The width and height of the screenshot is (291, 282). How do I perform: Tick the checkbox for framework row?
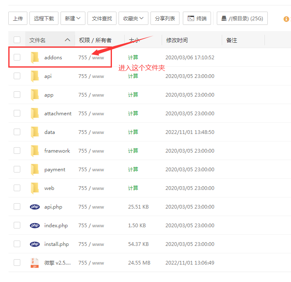tap(17, 151)
